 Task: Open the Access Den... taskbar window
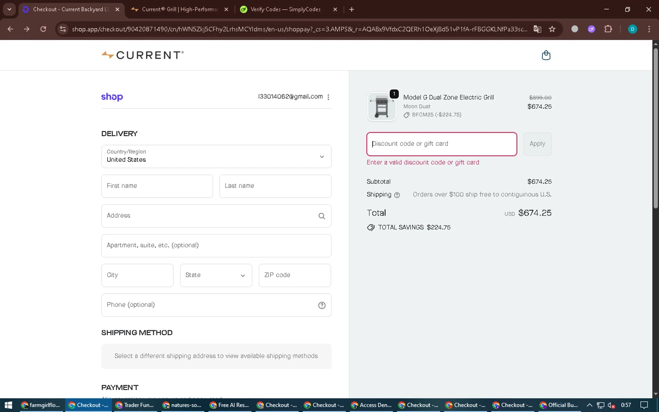tap(371, 405)
